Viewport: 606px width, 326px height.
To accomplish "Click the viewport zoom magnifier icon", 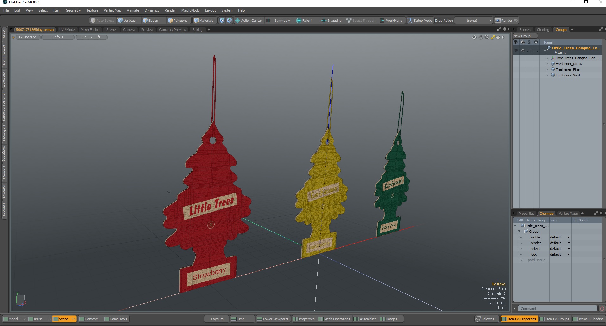I will [x=487, y=37].
